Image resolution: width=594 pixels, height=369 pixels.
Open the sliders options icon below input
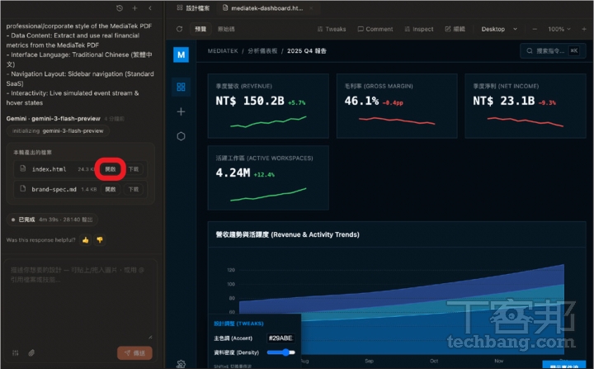click(16, 353)
